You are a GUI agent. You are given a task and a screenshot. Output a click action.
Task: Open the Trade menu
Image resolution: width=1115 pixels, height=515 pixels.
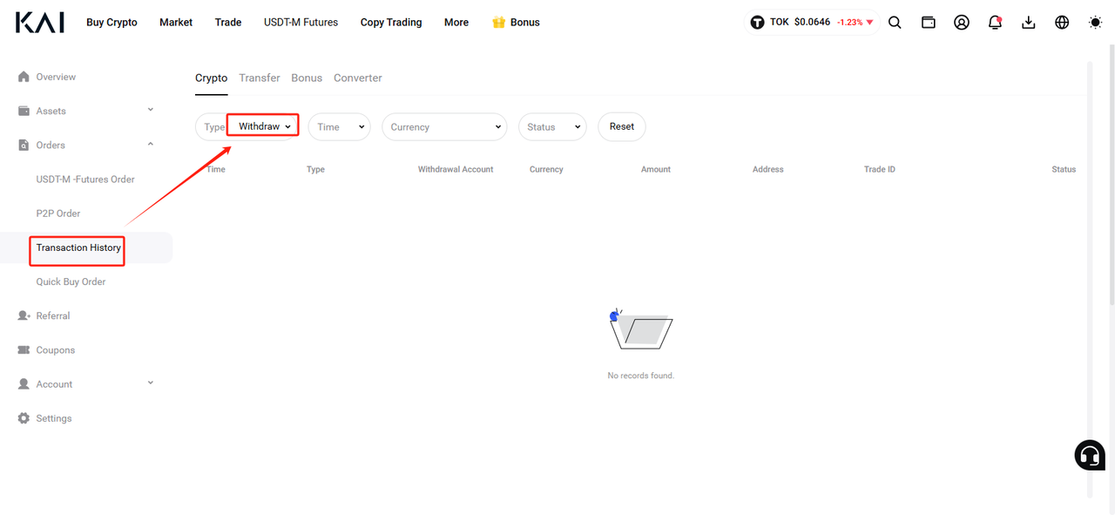pyautogui.click(x=228, y=23)
